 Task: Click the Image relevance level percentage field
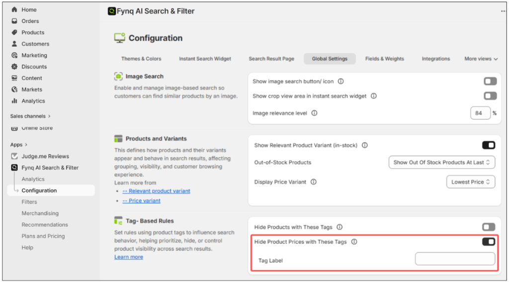tap(481, 113)
